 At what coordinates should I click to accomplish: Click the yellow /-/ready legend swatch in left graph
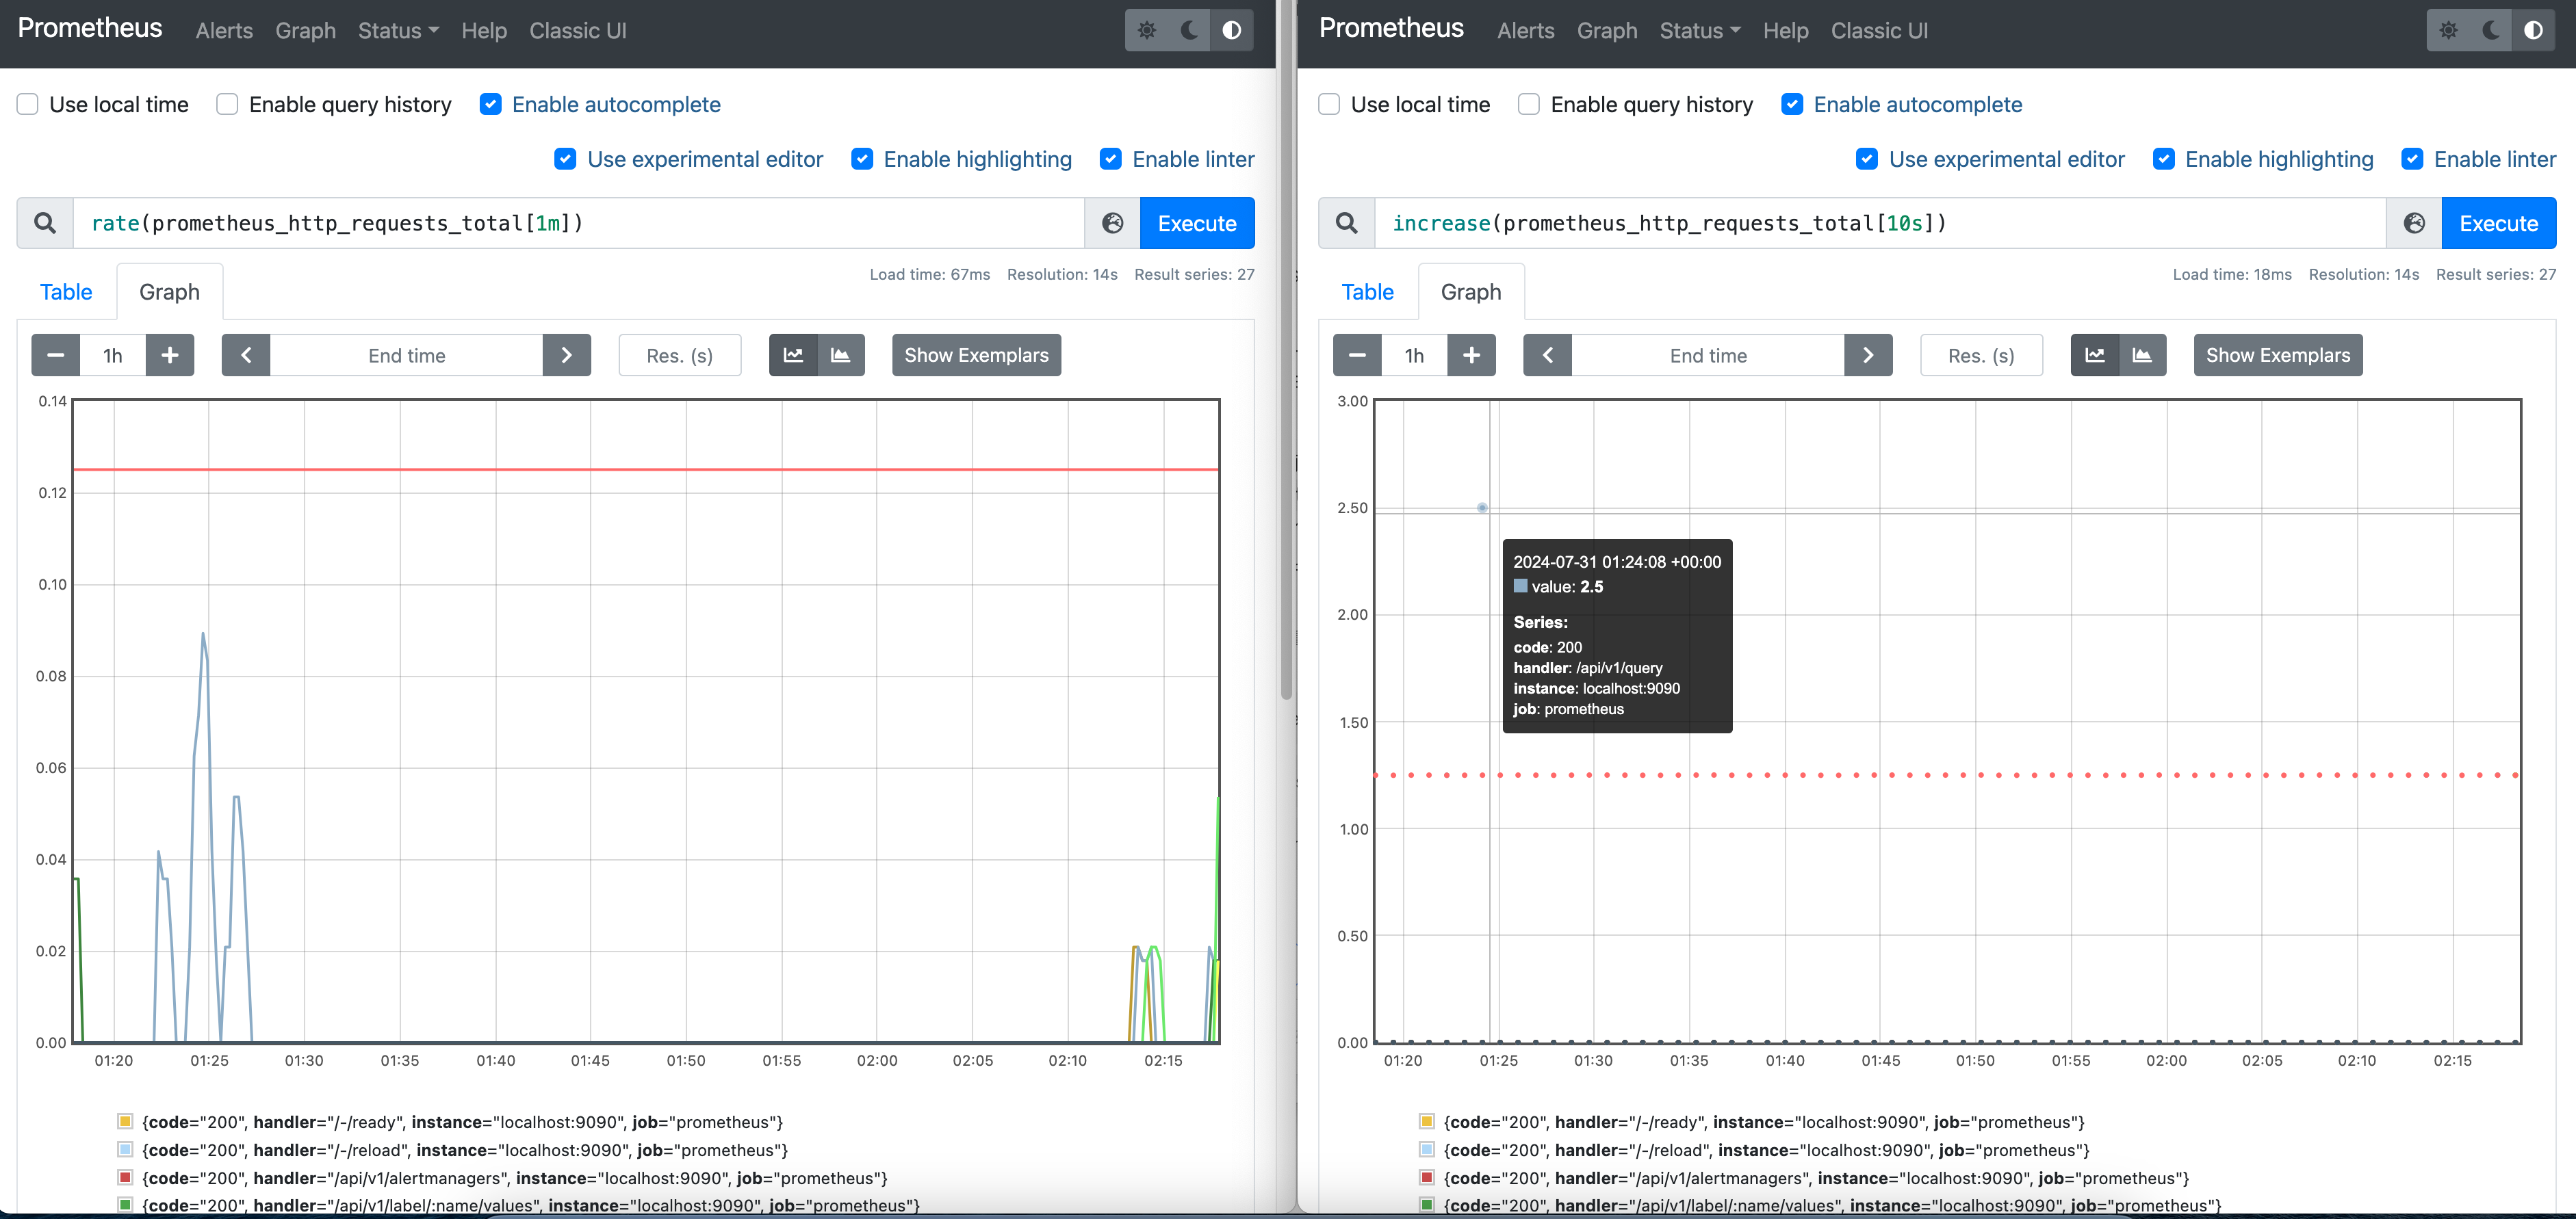coord(125,1121)
